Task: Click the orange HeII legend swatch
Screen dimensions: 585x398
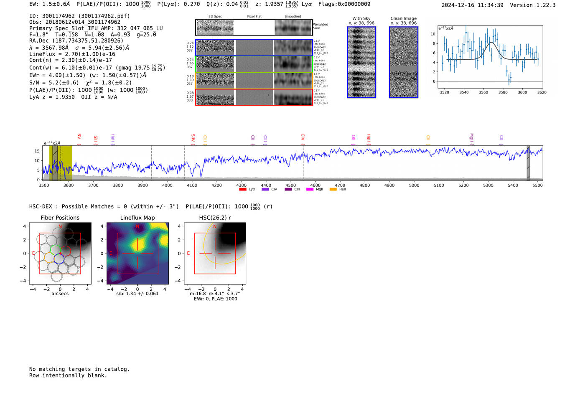Action: point(333,189)
